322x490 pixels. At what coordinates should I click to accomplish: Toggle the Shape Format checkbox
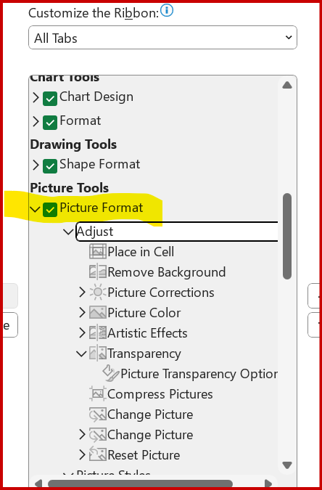tap(50, 166)
